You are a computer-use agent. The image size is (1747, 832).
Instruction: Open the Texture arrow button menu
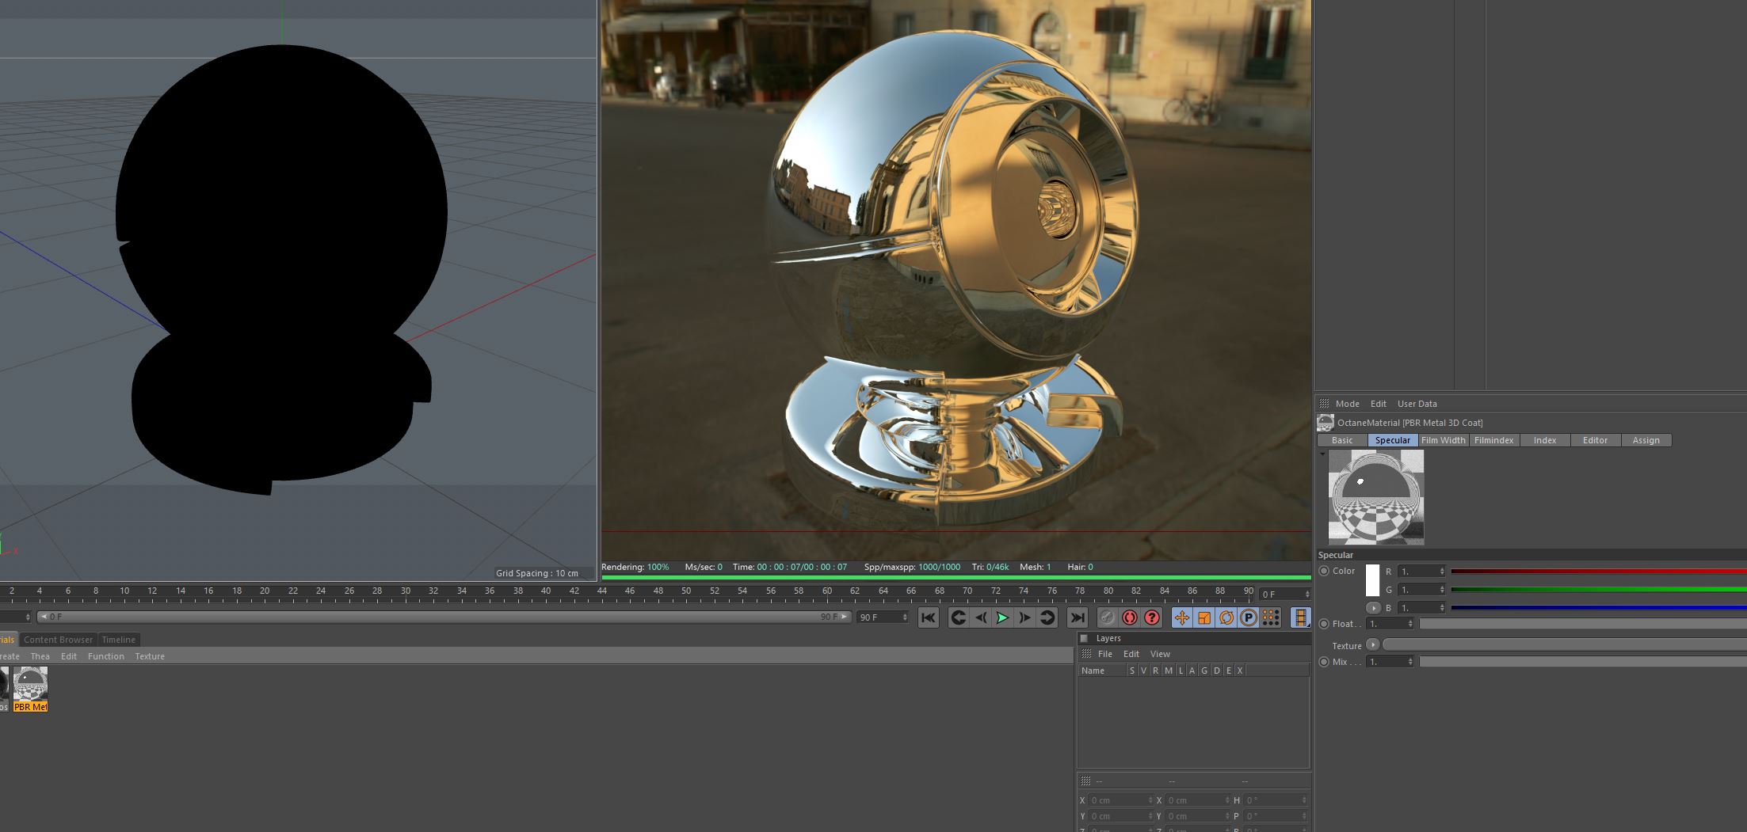click(1373, 644)
